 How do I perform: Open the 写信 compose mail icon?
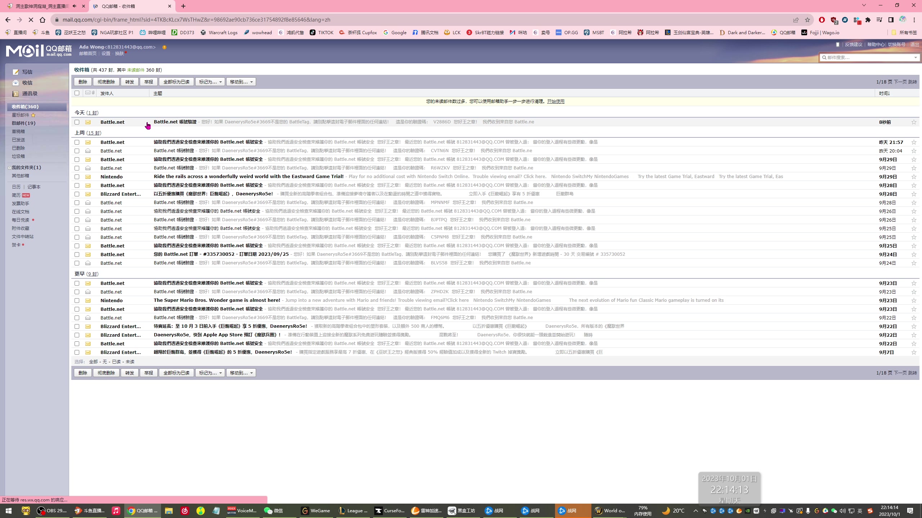pos(15,72)
